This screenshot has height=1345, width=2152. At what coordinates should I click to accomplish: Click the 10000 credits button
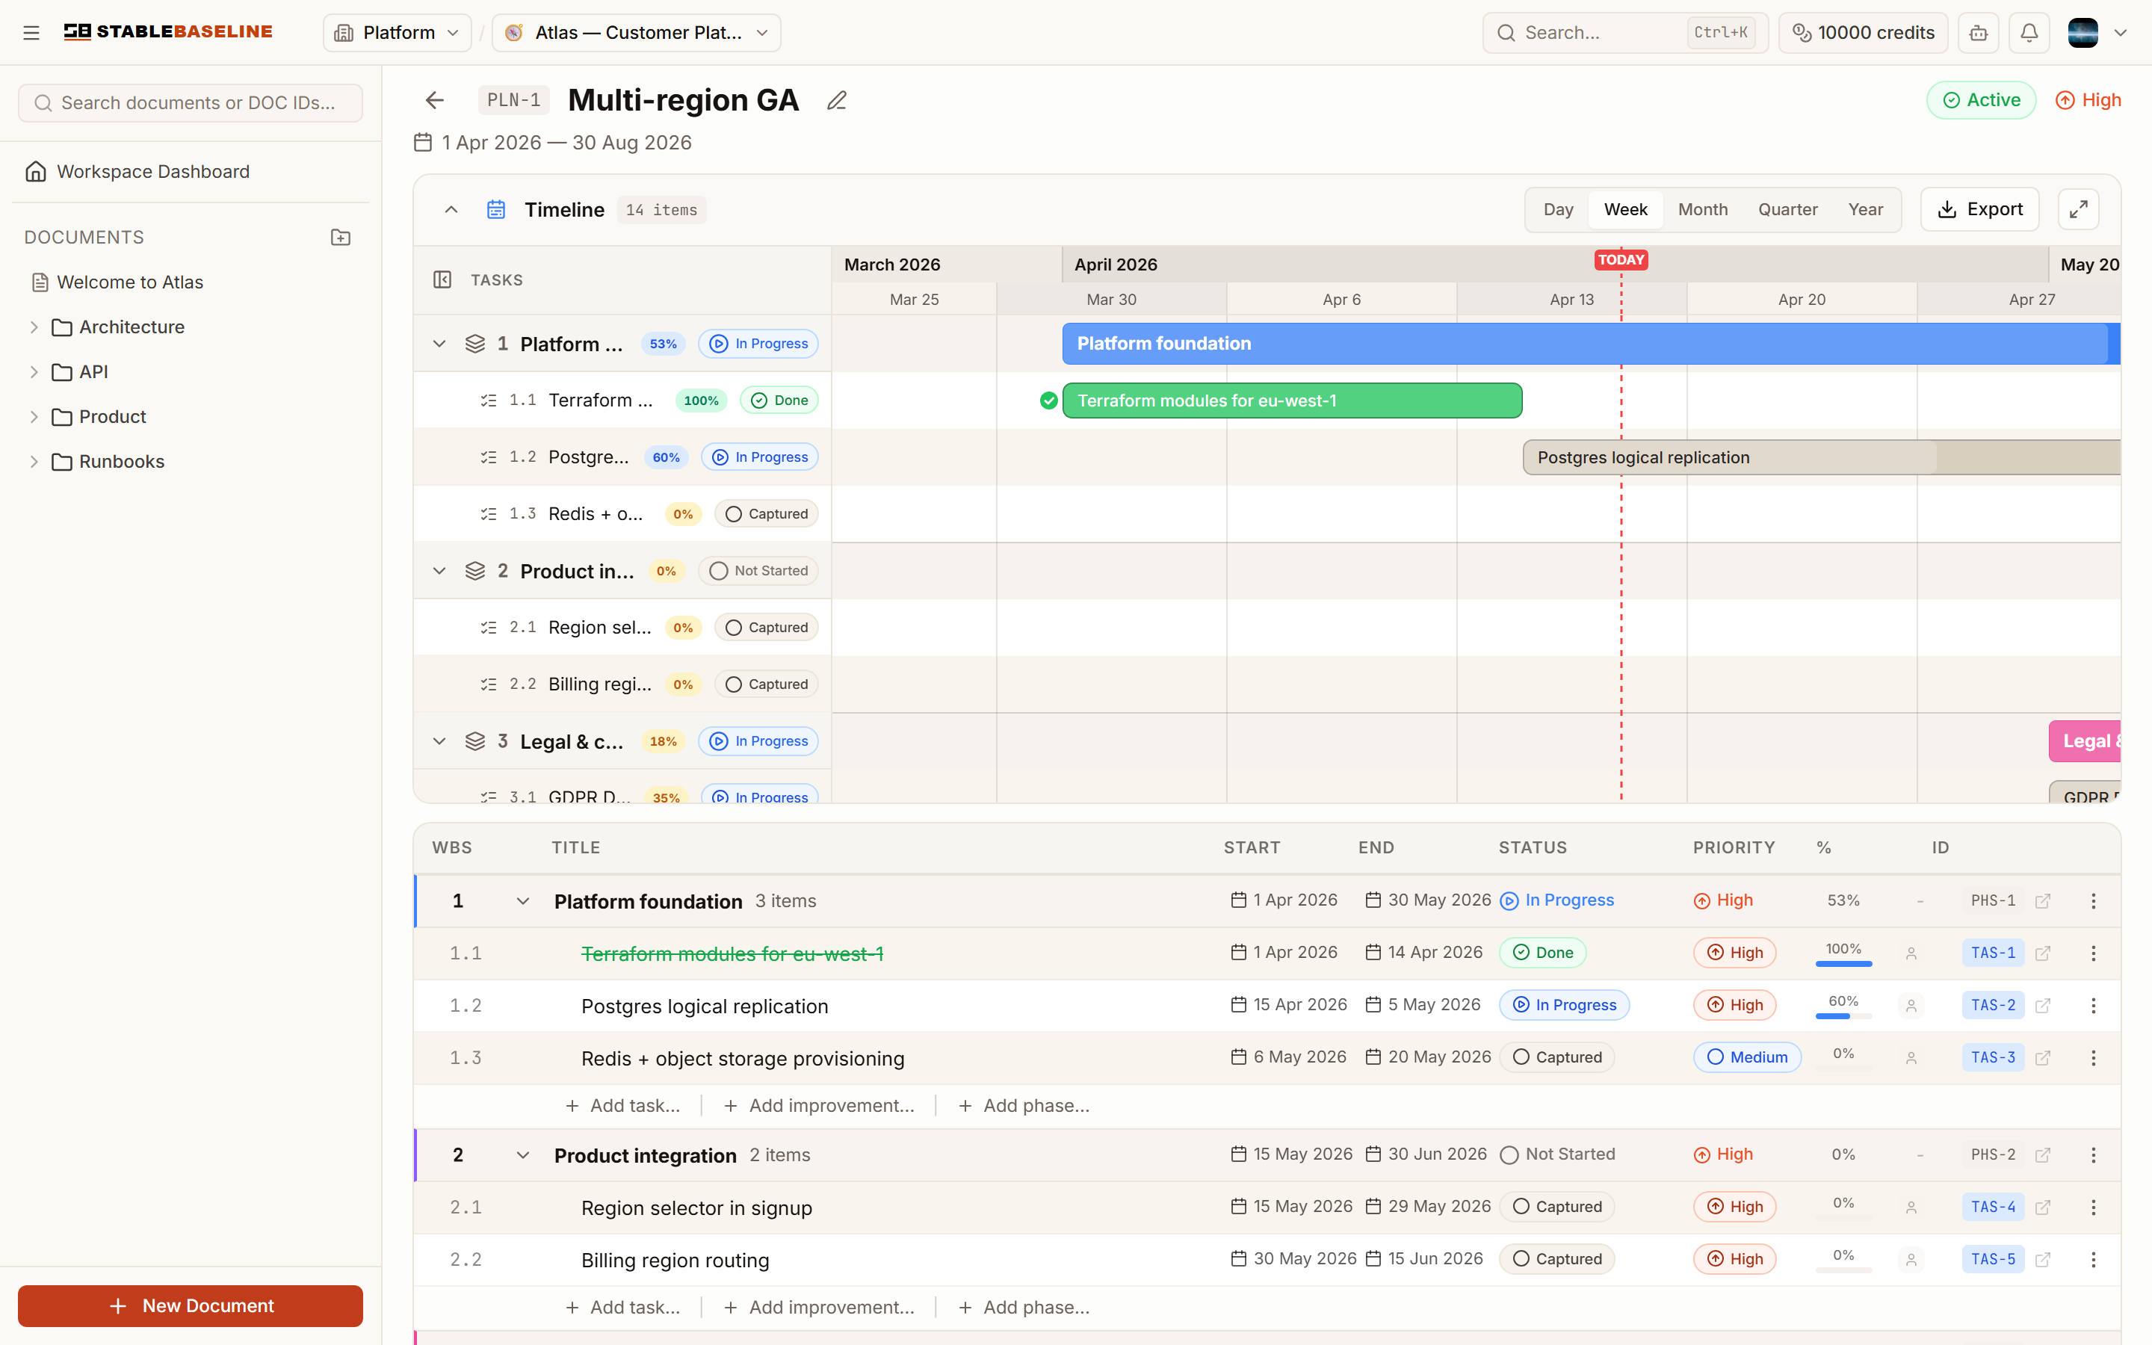1863,33
